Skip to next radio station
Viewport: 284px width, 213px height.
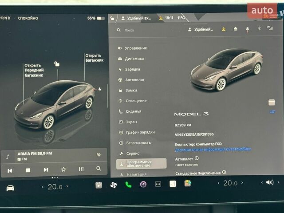point(46,170)
